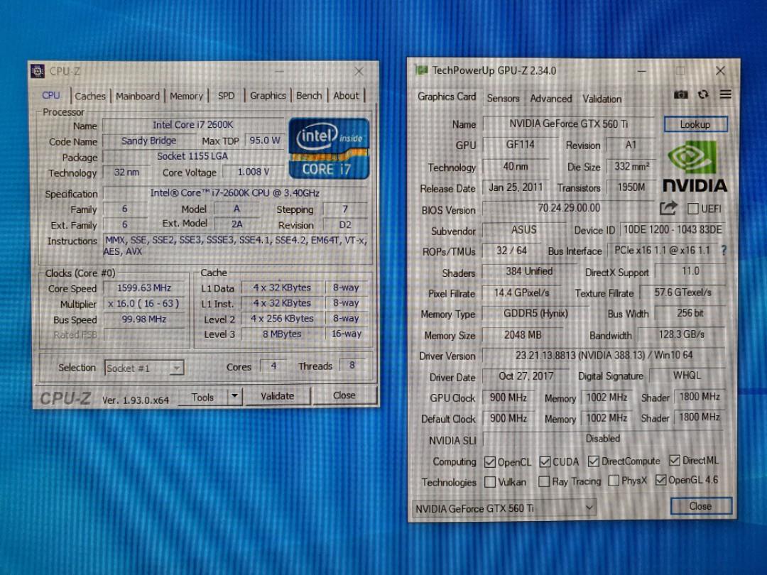Click the question mark beside Bus Interface

722,251
